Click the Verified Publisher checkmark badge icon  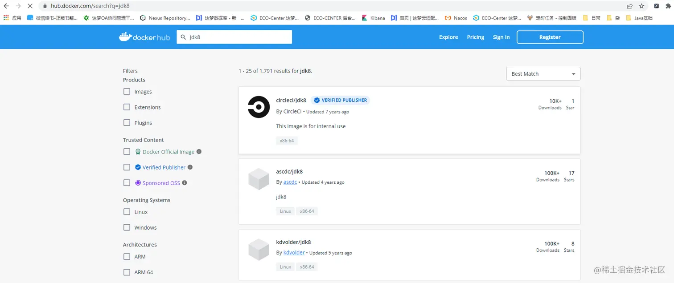click(x=138, y=167)
